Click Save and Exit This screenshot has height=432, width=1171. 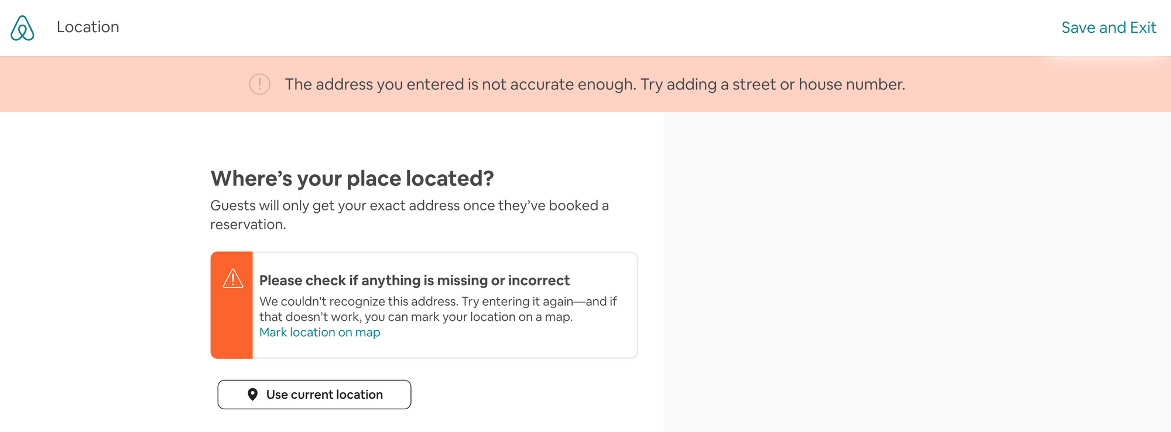pyautogui.click(x=1110, y=27)
